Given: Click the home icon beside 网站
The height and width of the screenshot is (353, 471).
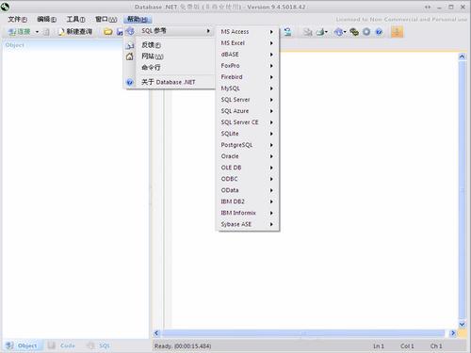Looking at the screenshot, I should tap(130, 56).
